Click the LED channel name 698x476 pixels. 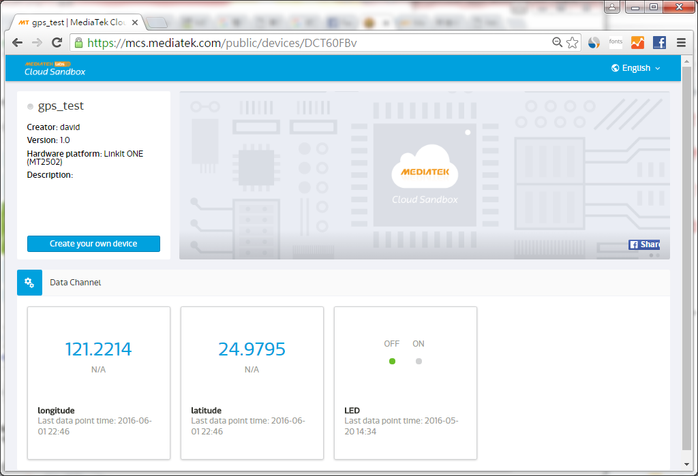[x=352, y=411]
